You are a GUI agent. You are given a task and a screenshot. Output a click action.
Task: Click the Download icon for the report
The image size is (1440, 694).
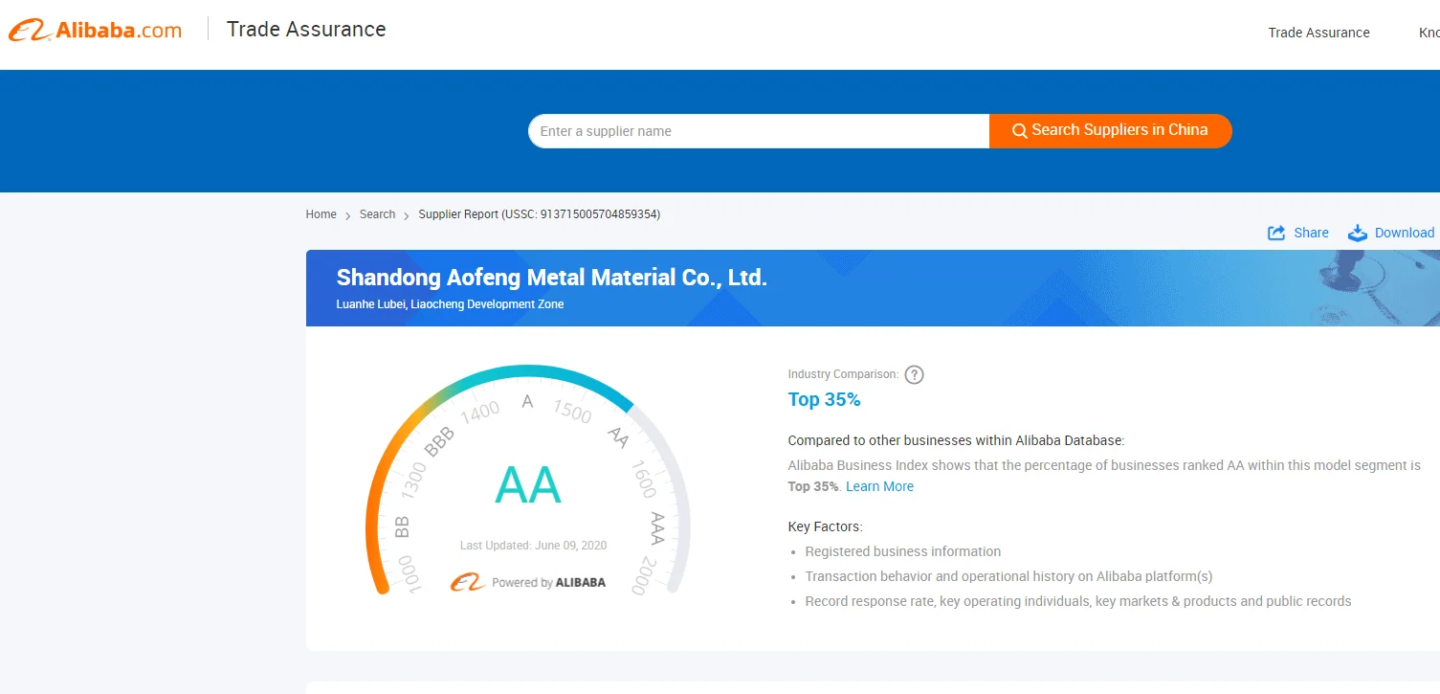pos(1357,233)
